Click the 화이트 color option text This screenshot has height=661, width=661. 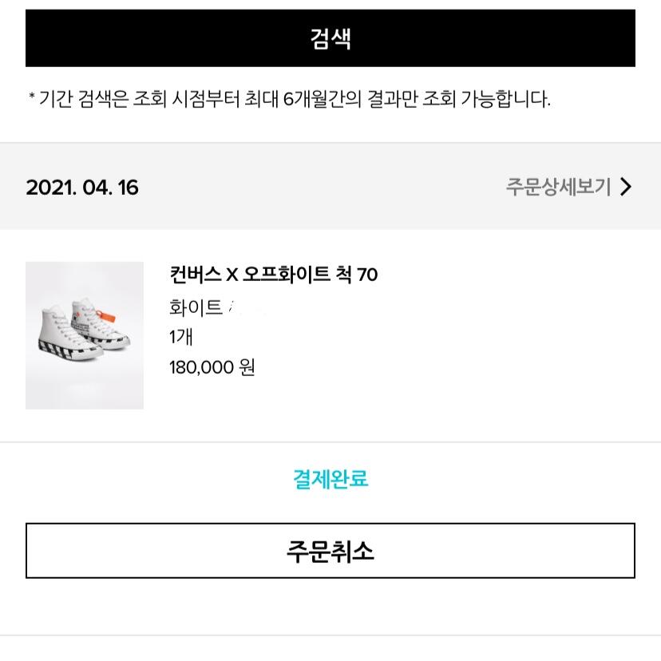[x=196, y=307]
